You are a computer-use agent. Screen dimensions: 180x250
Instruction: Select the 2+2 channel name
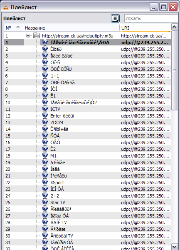55,196
